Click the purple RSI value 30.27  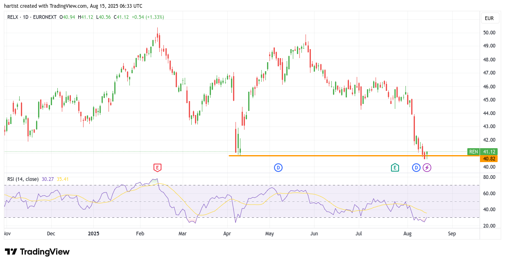[x=48, y=179]
